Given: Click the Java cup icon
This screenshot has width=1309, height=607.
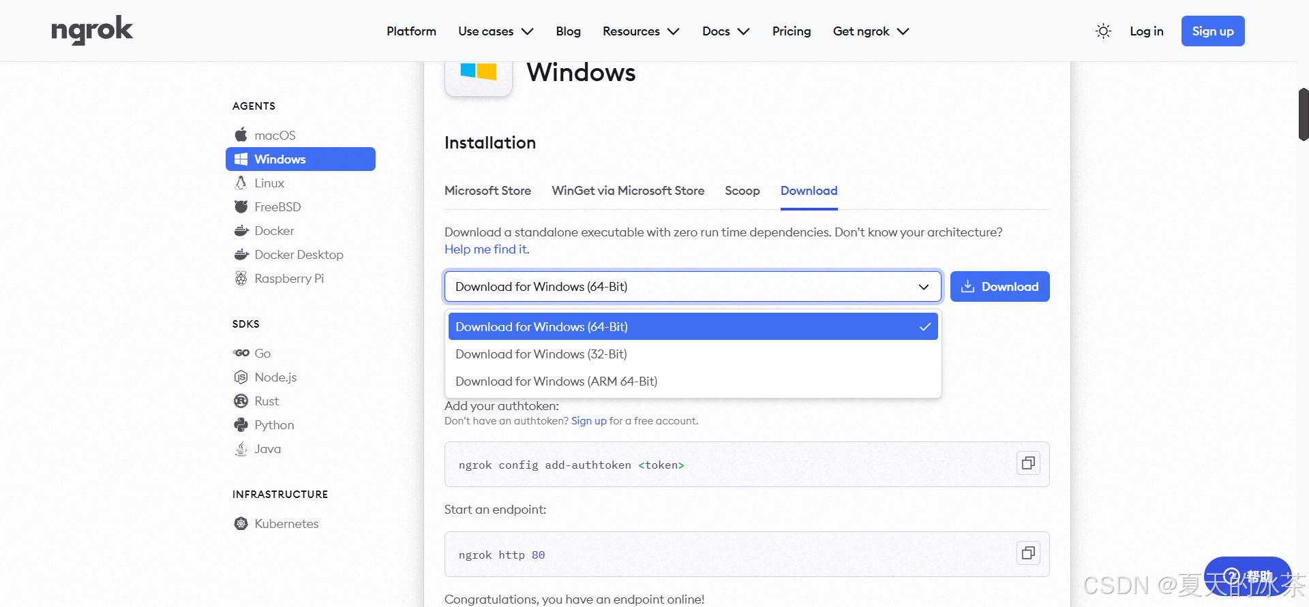Looking at the screenshot, I should click(241, 448).
